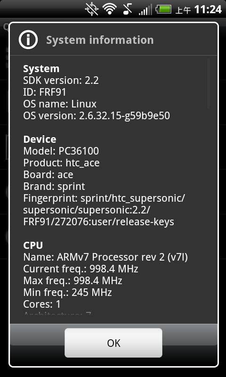Viewport: 226px width, 377px height.
Task: Tap the Model: PC36100 entry
Action: click(x=61, y=151)
